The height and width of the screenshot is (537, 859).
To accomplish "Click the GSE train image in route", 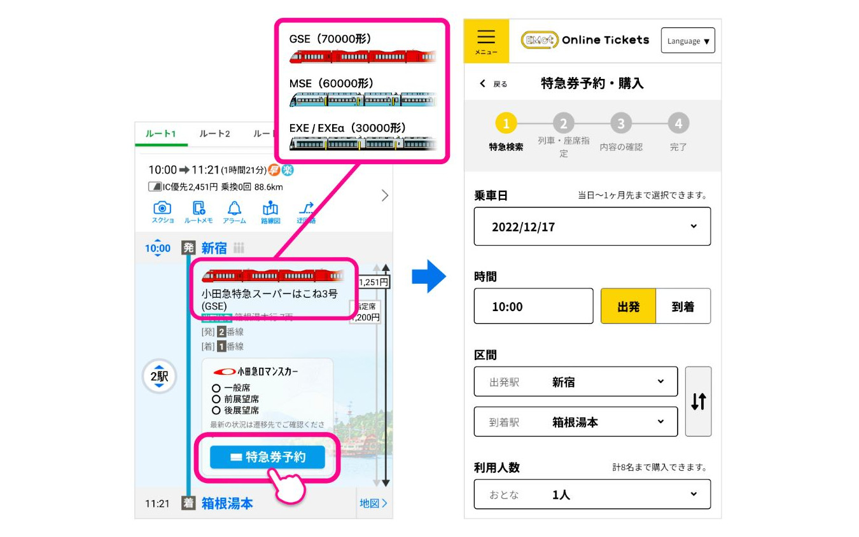I will (272, 275).
